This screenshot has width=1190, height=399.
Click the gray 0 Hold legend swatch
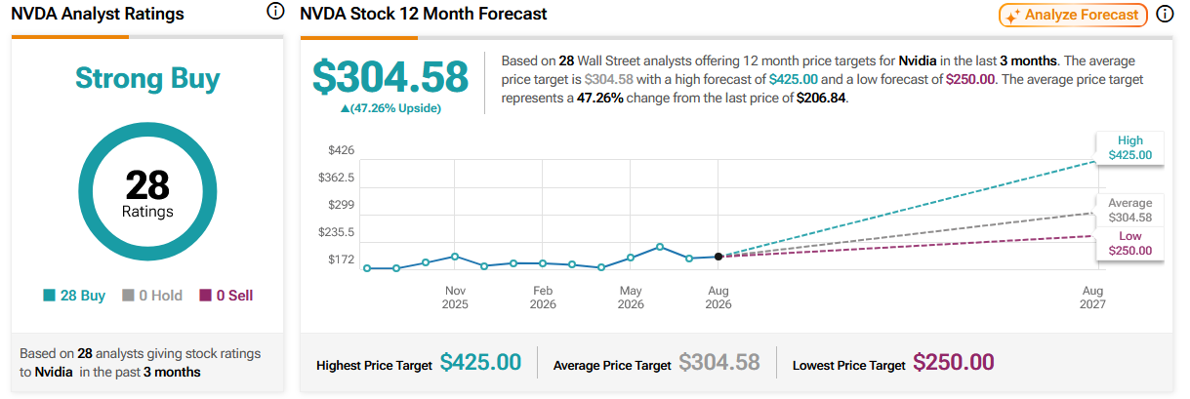(x=128, y=296)
